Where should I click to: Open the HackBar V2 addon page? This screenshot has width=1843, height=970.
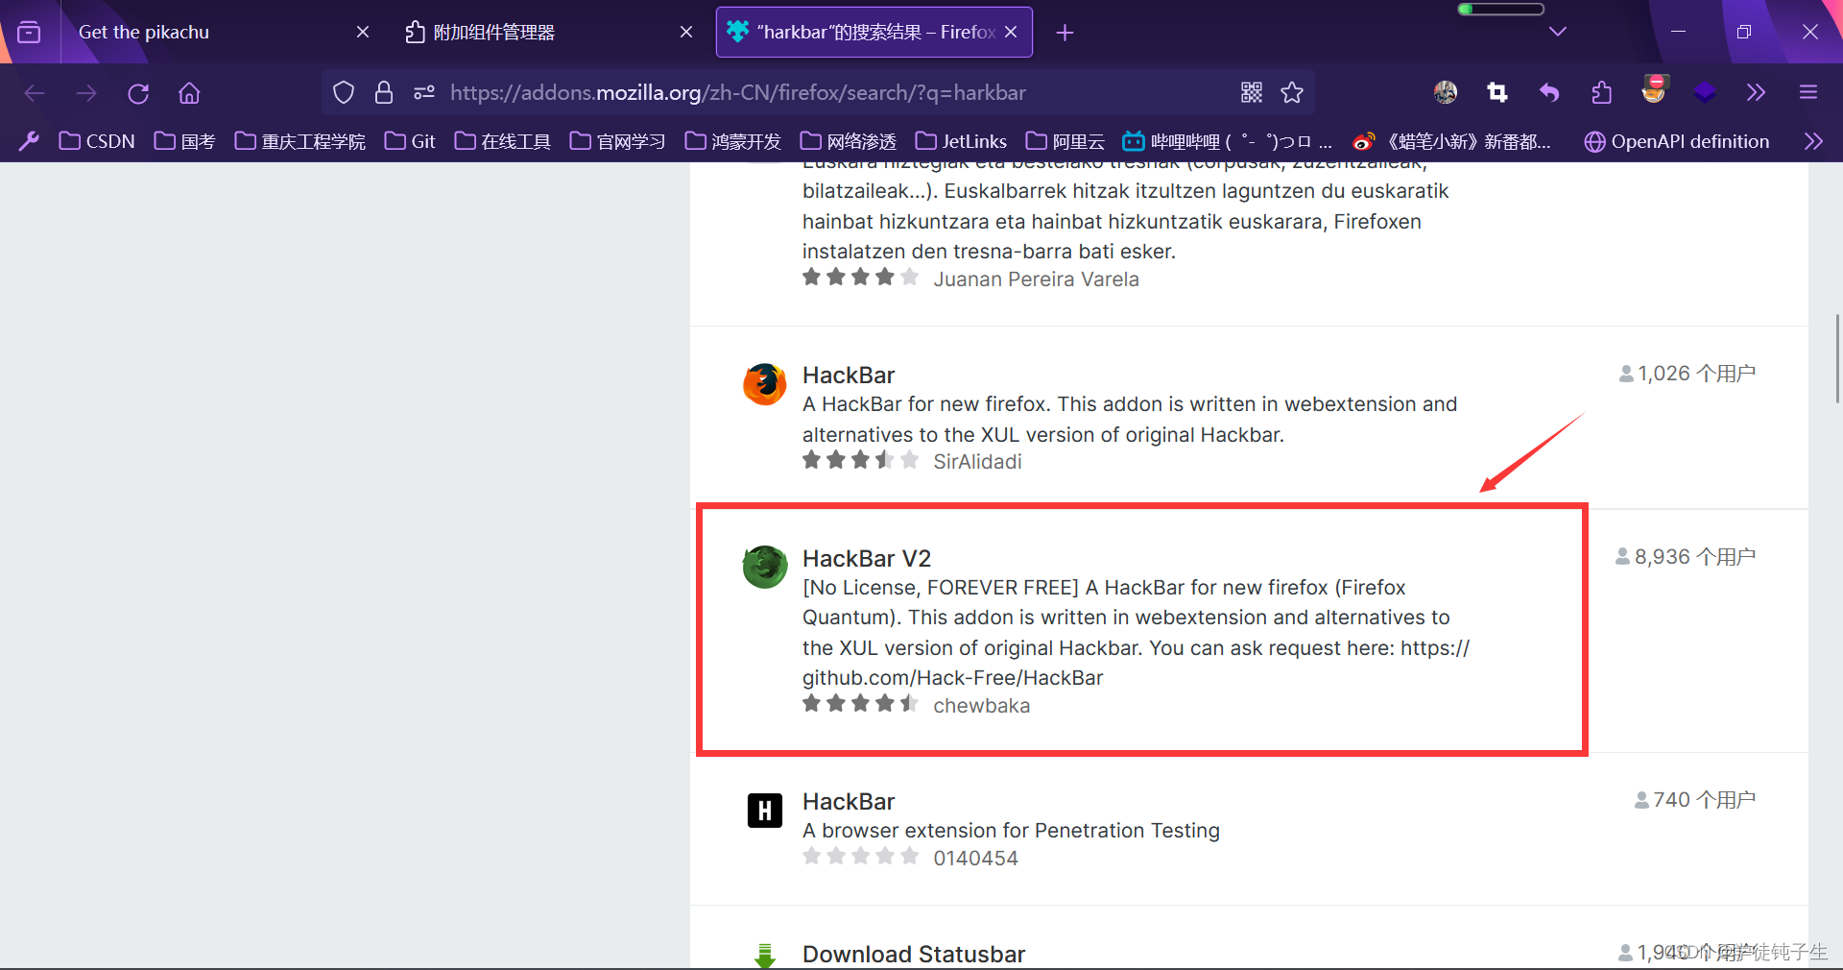click(867, 558)
